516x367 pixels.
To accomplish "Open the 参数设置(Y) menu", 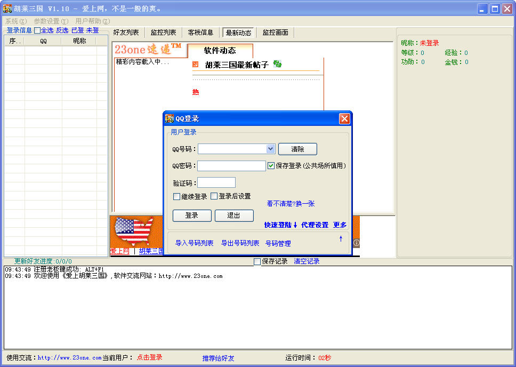I will coord(51,21).
